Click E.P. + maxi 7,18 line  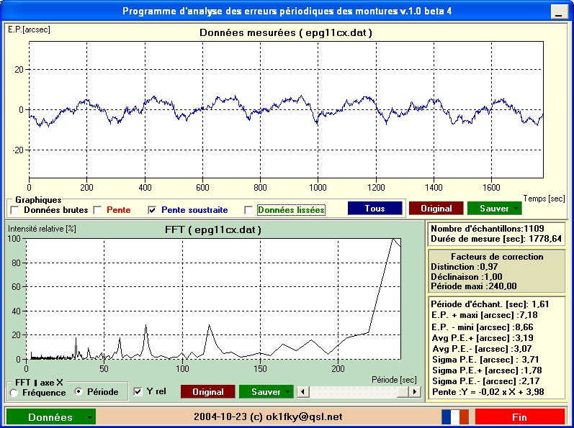point(484,315)
